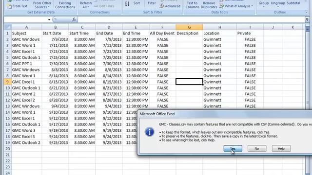The height and width of the screenshot is (175, 312).
Task: Select column G header
Action: click(189, 27)
